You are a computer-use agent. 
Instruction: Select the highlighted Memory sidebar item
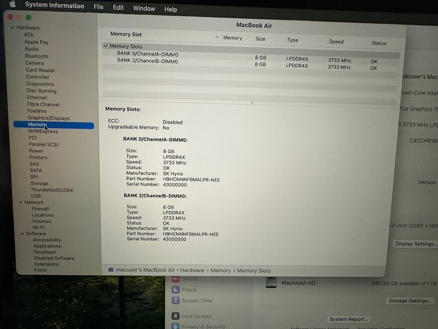click(54, 125)
